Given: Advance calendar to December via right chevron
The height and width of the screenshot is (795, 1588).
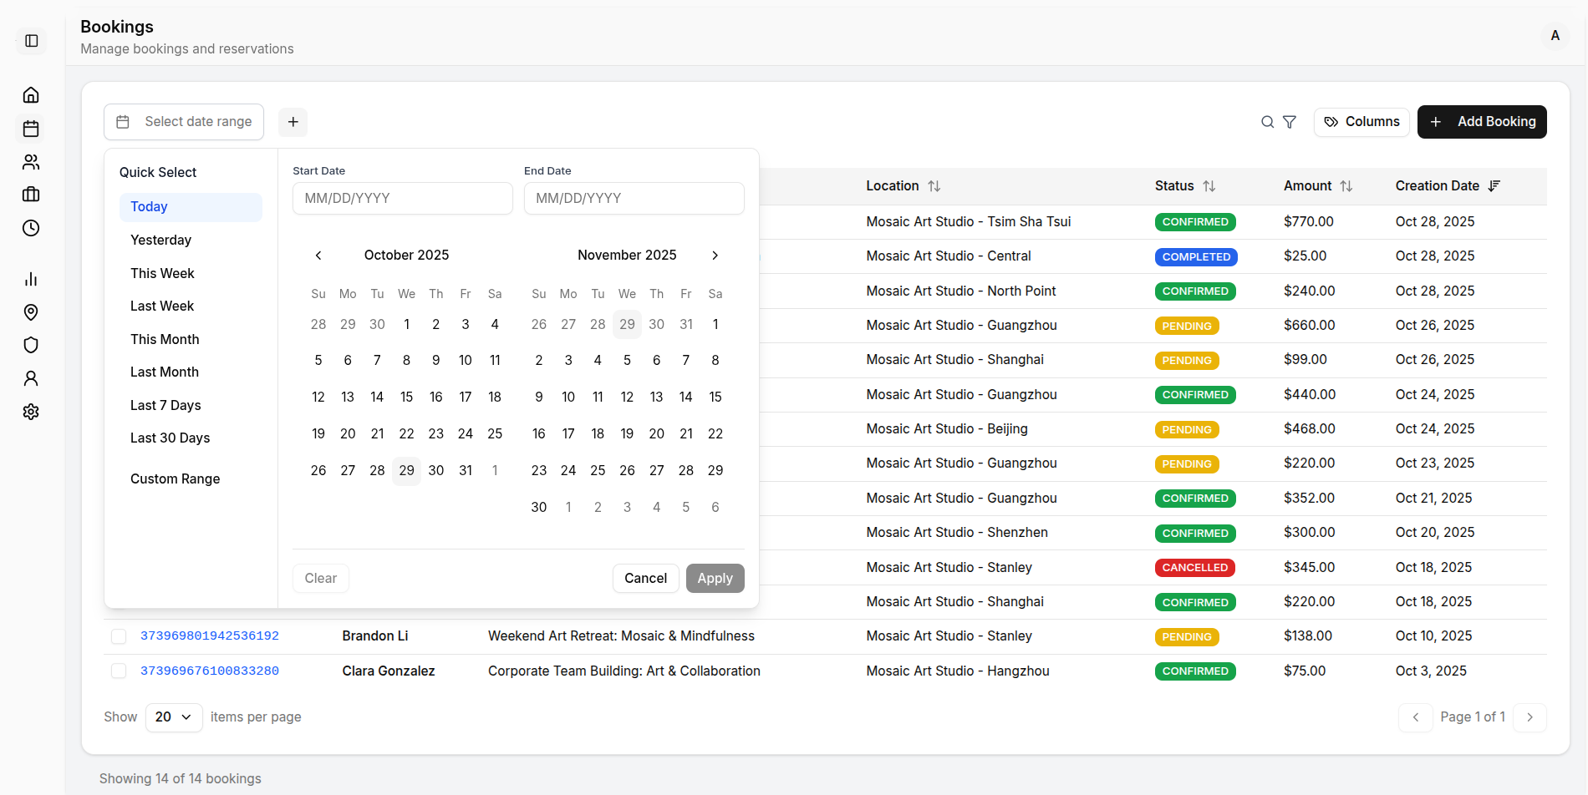Looking at the screenshot, I should [x=715, y=255].
